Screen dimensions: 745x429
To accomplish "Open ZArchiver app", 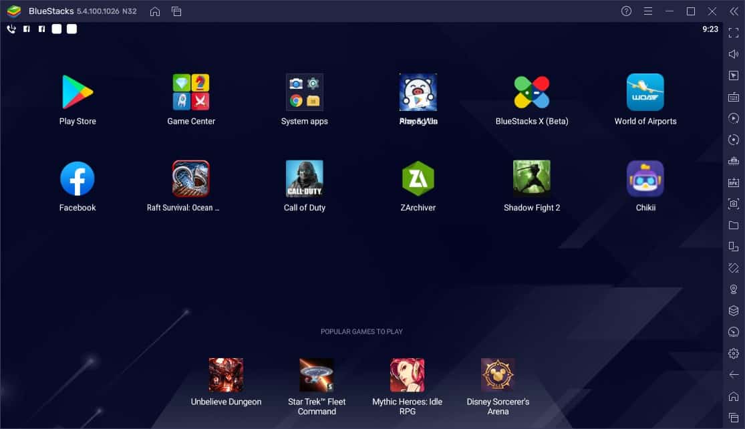I will tap(418, 178).
